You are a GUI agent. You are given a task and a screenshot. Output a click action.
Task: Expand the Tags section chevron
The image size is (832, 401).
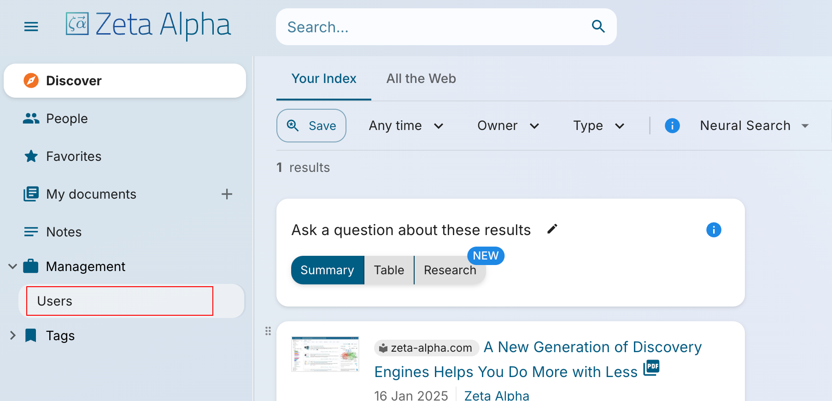coord(13,336)
